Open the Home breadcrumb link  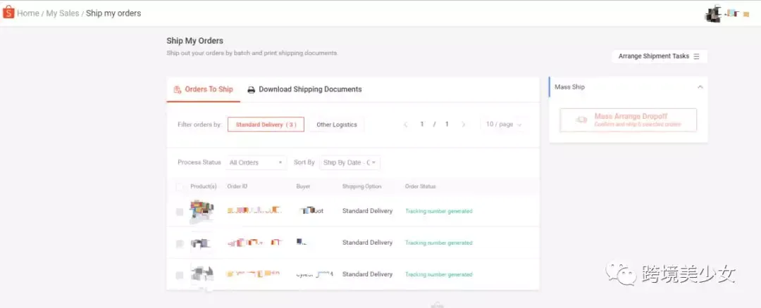pos(28,13)
